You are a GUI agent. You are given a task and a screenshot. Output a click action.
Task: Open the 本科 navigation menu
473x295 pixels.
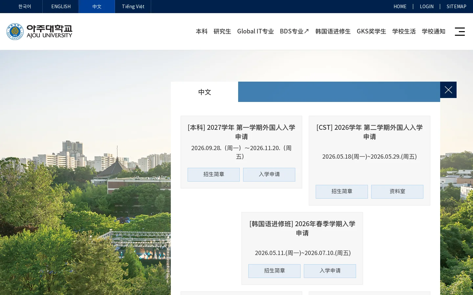click(x=202, y=31)
